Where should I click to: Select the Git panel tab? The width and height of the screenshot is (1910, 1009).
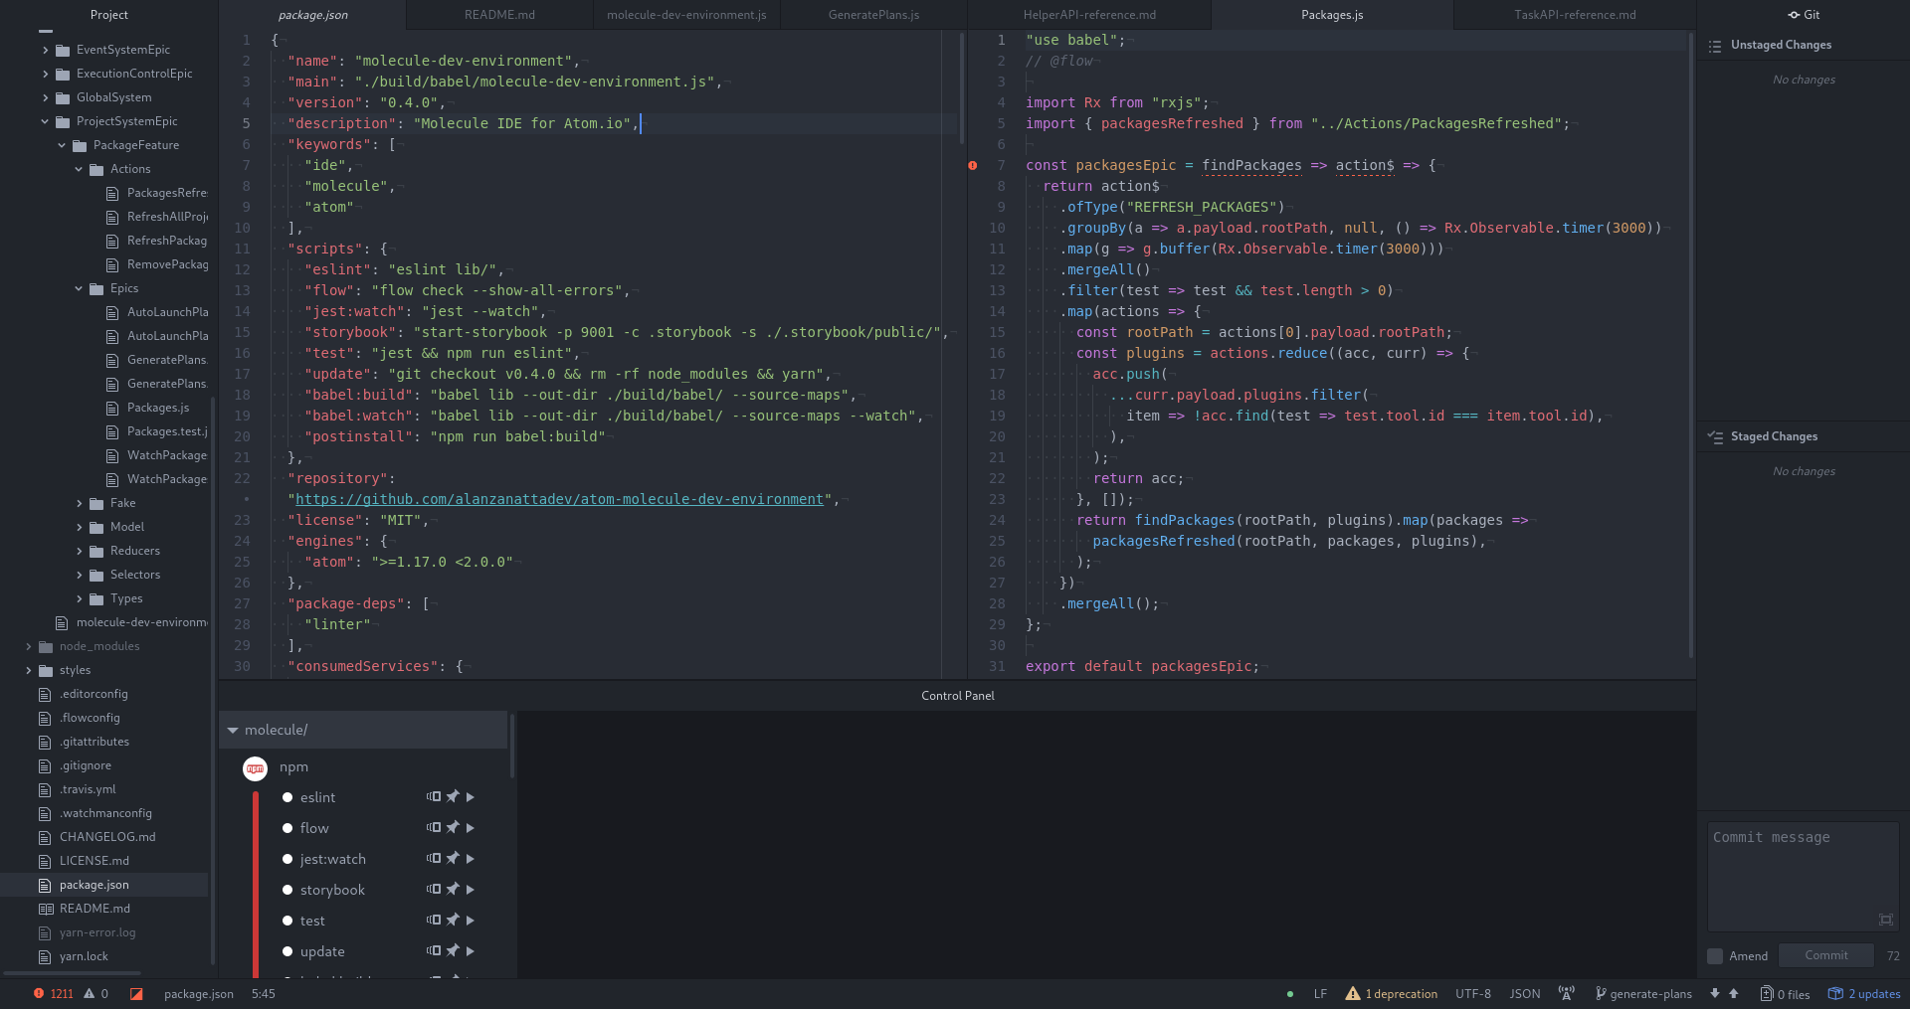(1804, 15)
